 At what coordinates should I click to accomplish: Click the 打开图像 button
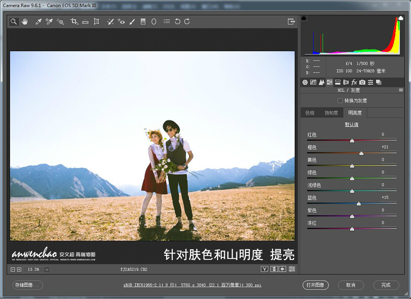pyautogui.click(x=315, y=285)
